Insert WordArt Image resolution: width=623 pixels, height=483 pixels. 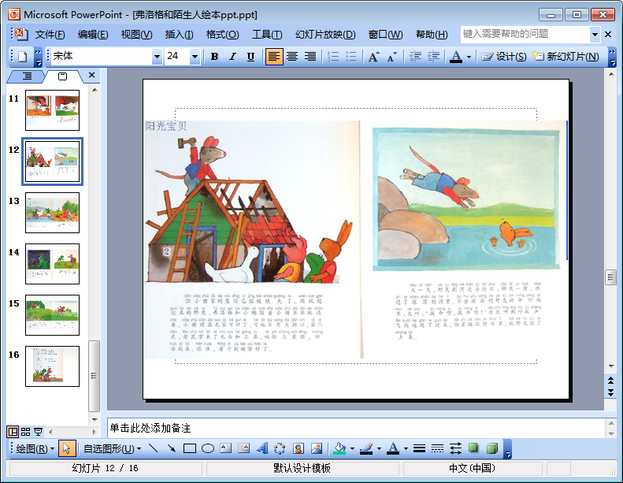point(261,449)
